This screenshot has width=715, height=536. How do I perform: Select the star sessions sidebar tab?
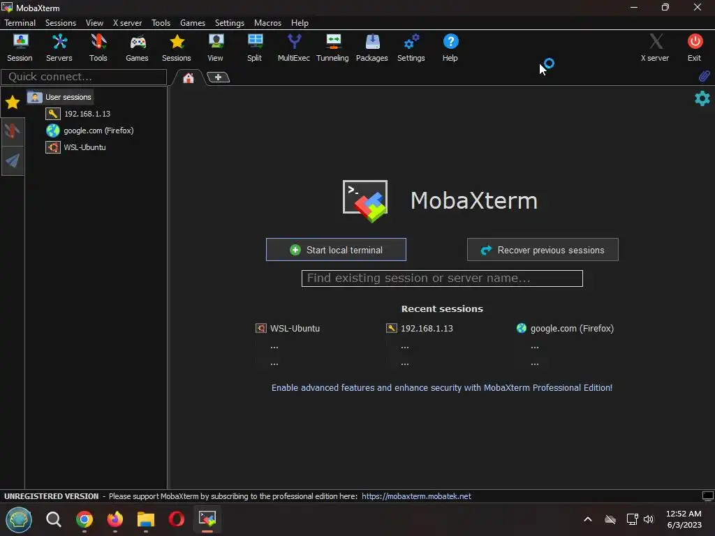[13, 102]
